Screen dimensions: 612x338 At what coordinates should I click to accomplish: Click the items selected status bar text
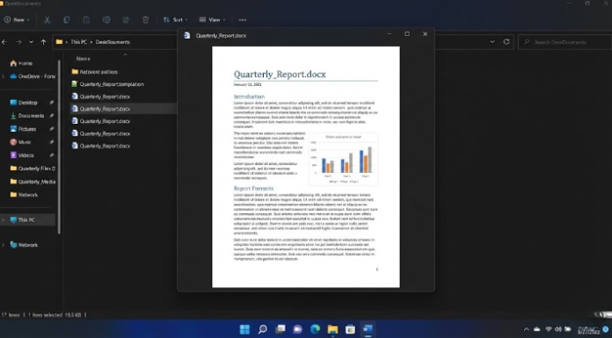click(55, 314)
